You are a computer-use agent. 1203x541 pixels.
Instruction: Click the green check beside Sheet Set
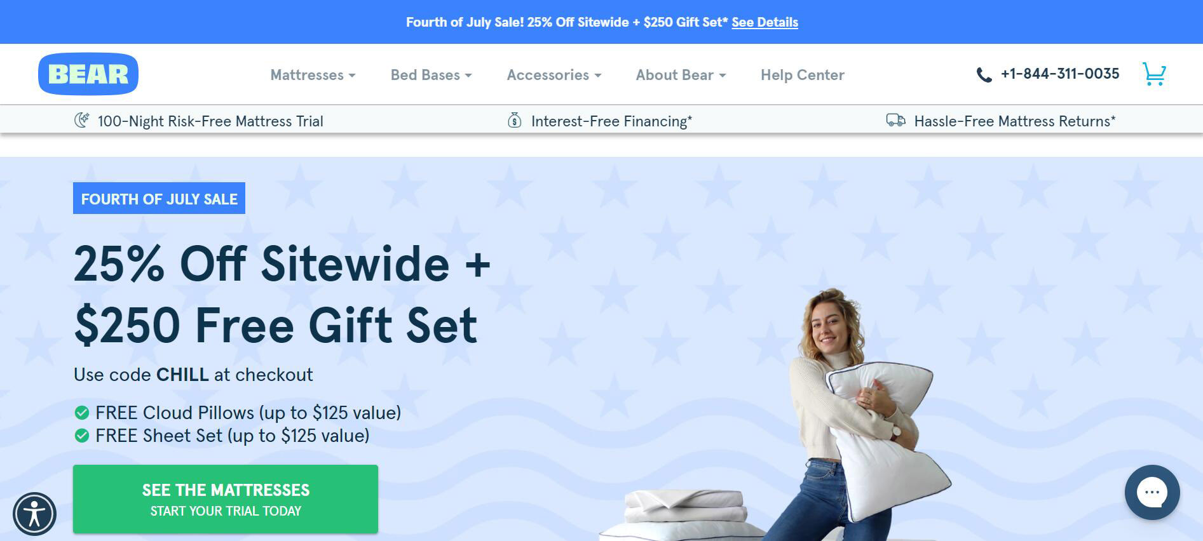[x=81, y=436]
